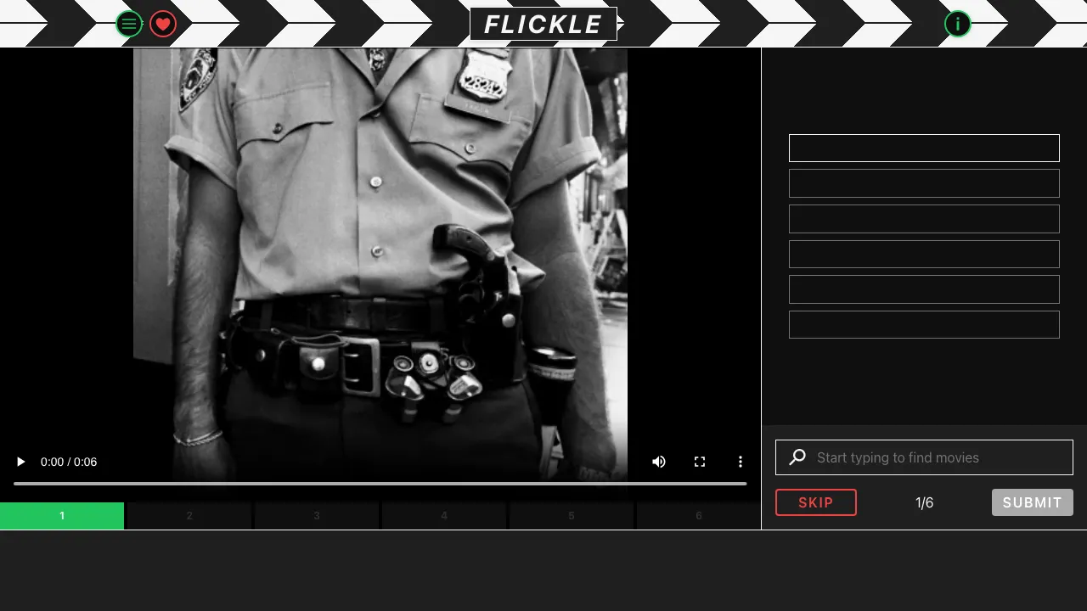
Task: Select clip segment 4
Action: [444, 516]
